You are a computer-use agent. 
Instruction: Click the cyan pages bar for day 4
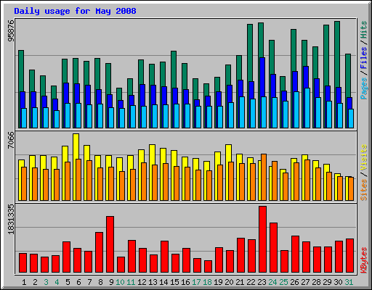(57, 119)
